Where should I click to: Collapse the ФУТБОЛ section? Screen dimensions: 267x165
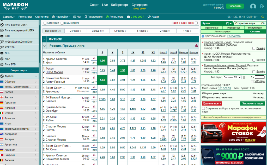click(44, 39)
